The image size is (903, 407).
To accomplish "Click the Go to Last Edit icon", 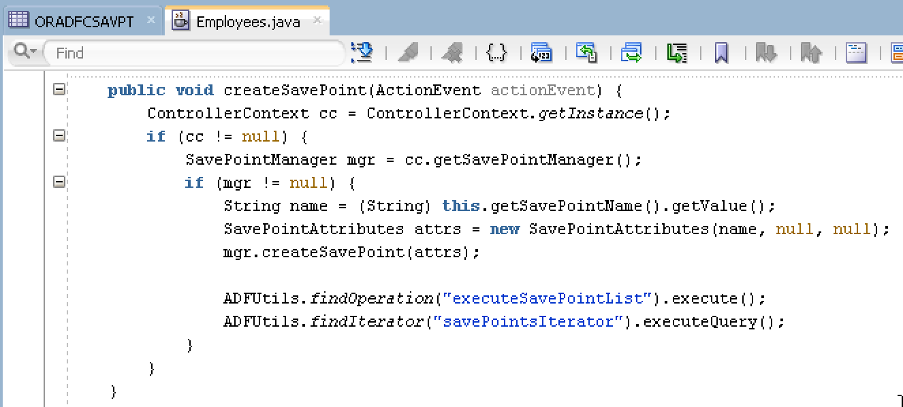I will point(676,52).
